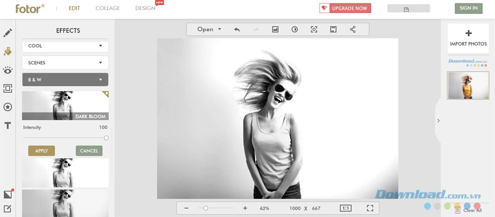495x217 pixels.
Task: Enter fullscreen view
Action: click(x=370, y=208)
